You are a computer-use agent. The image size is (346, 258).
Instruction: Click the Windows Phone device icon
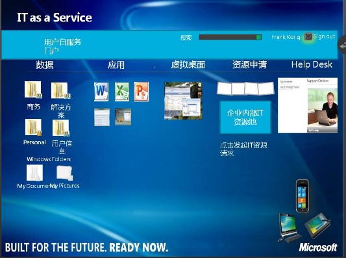click(x=303, y=196)
